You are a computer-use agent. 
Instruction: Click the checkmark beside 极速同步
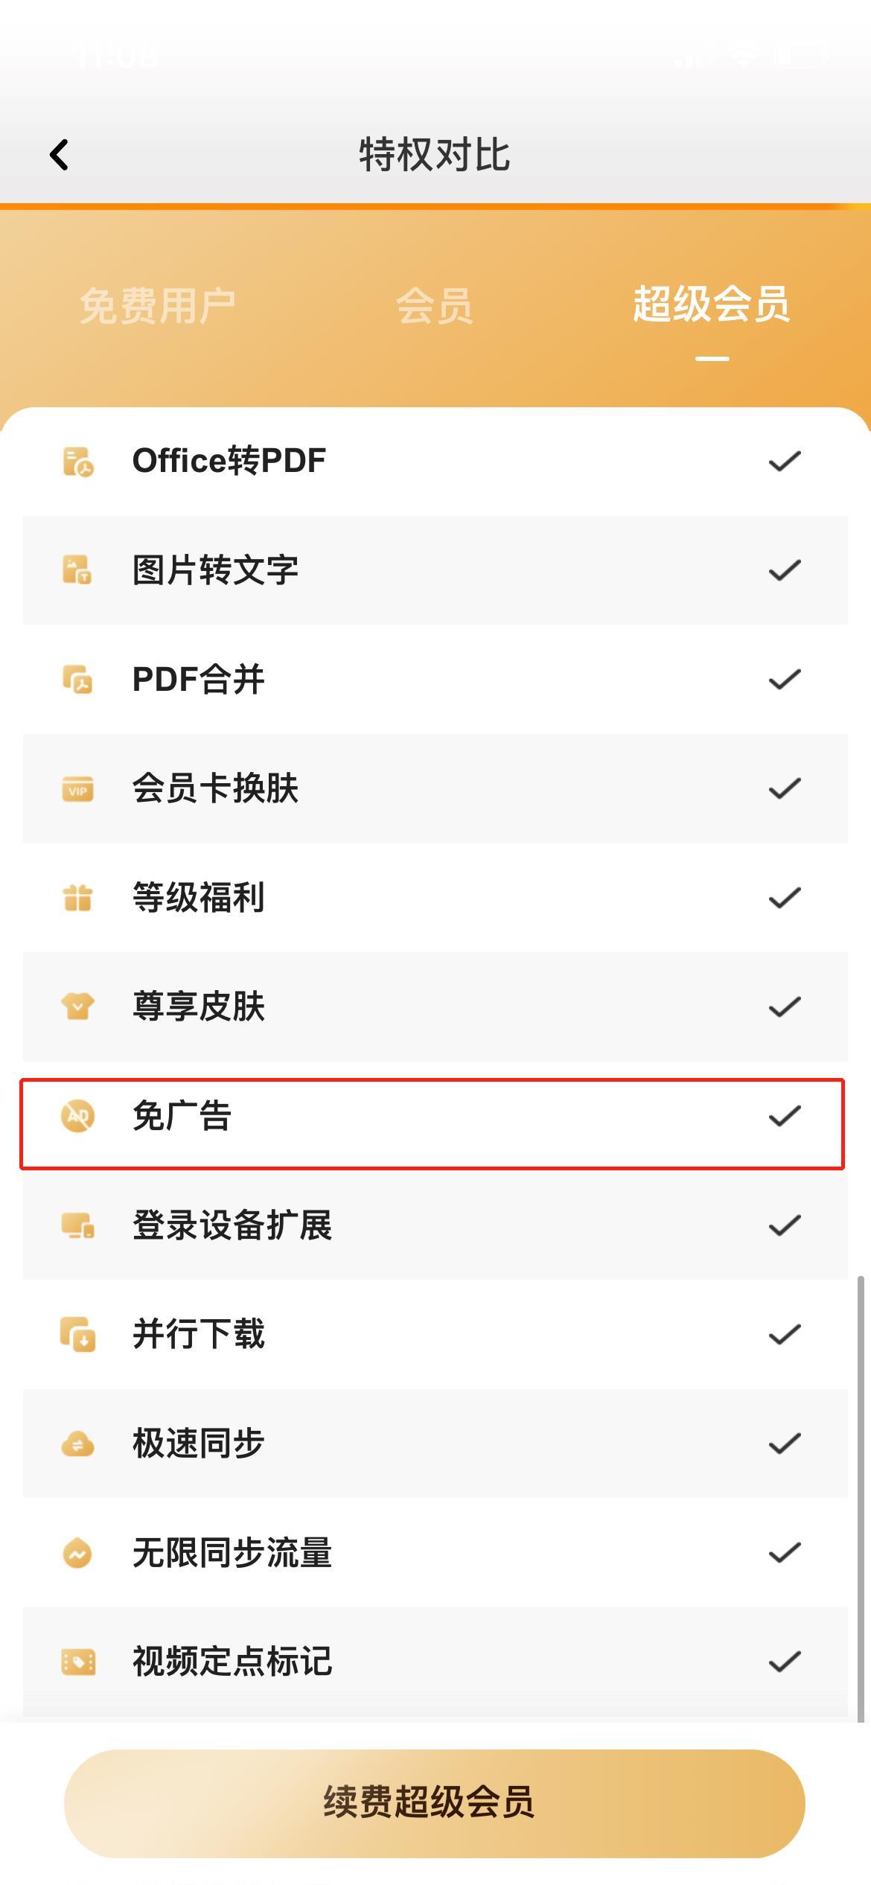coord(784,1442)
